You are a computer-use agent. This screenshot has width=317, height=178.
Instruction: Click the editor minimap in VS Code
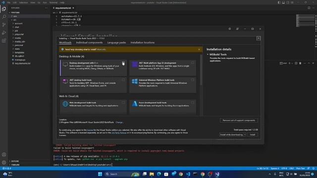[305, 21]
